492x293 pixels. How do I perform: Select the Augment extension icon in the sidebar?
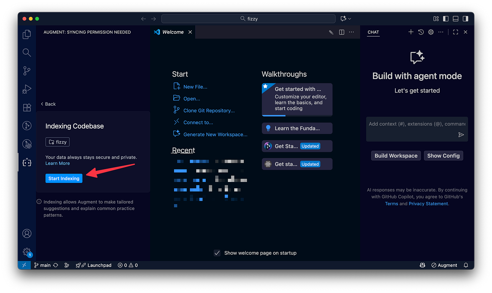tap(26, 162)
